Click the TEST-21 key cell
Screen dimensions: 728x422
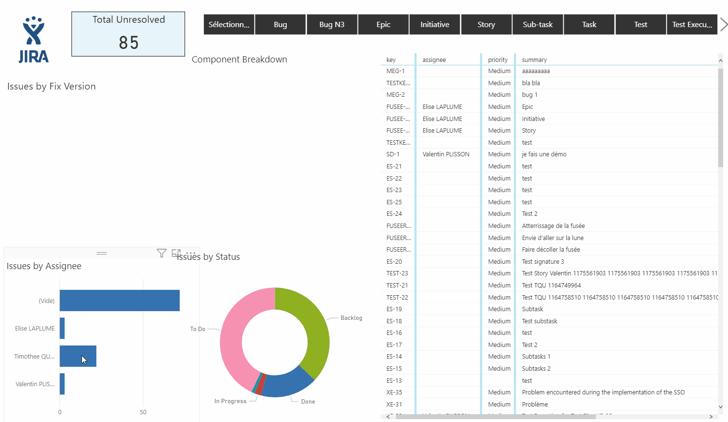397,286
